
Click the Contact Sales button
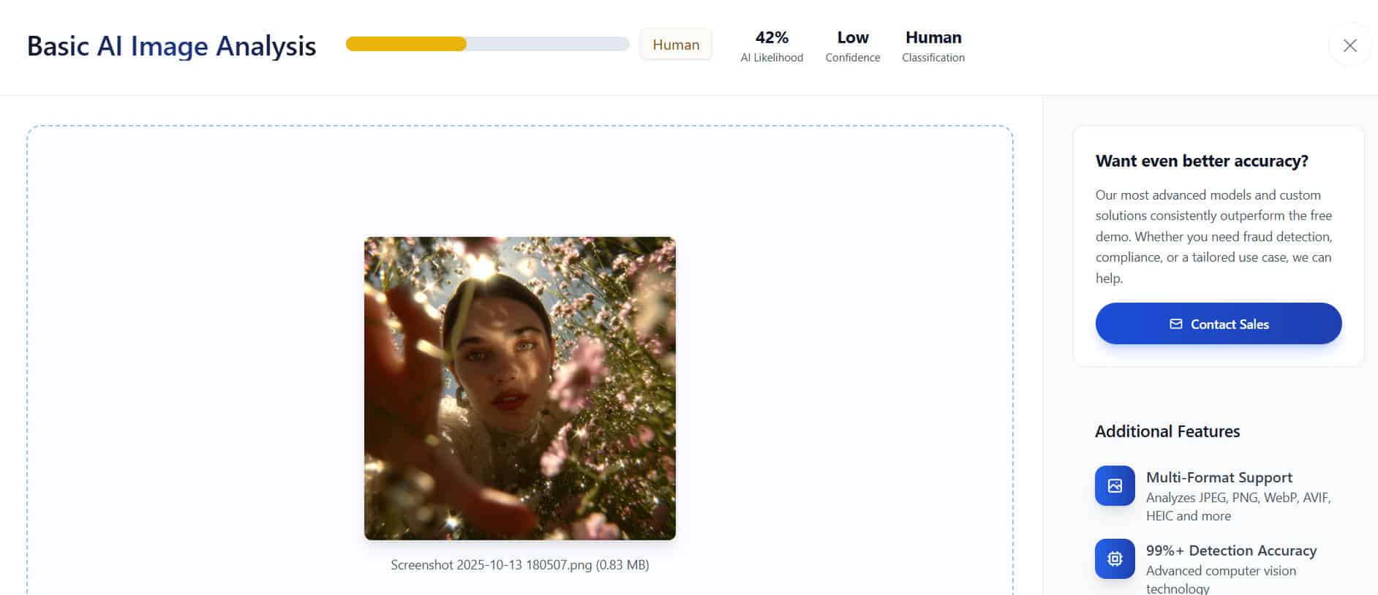[1219, 324]
